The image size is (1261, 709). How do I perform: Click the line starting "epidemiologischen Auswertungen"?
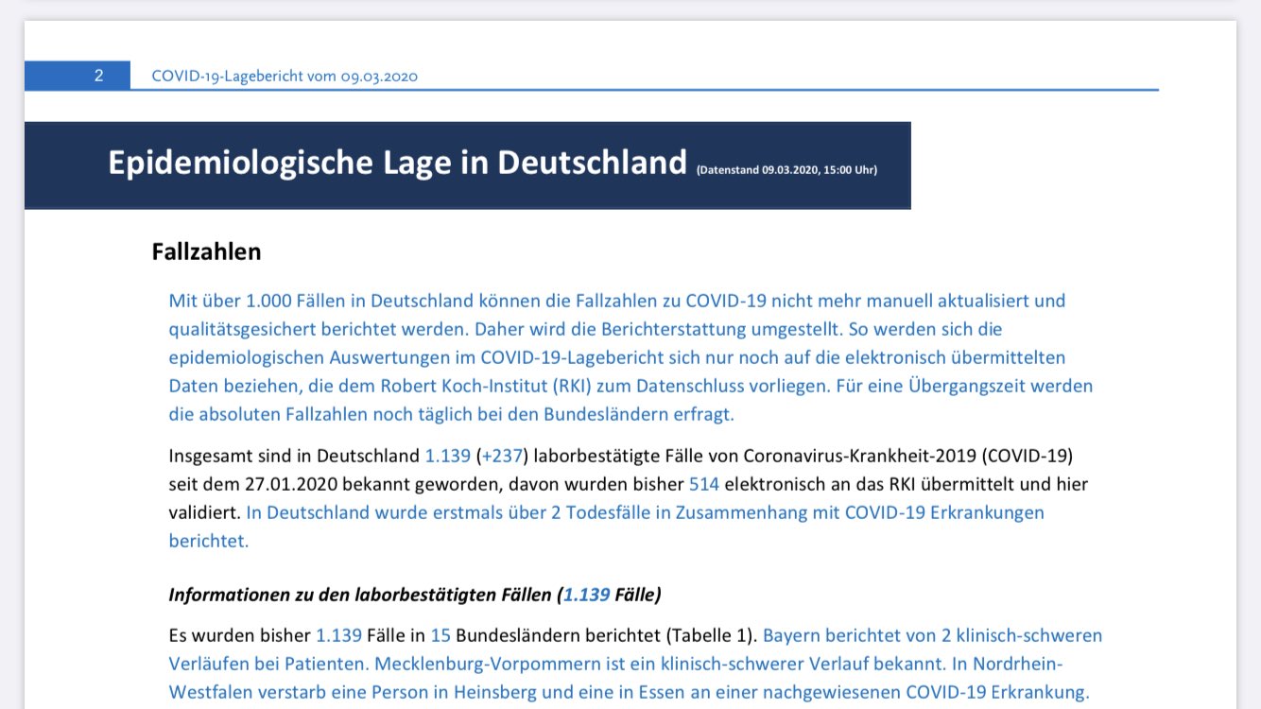(617, 357)
